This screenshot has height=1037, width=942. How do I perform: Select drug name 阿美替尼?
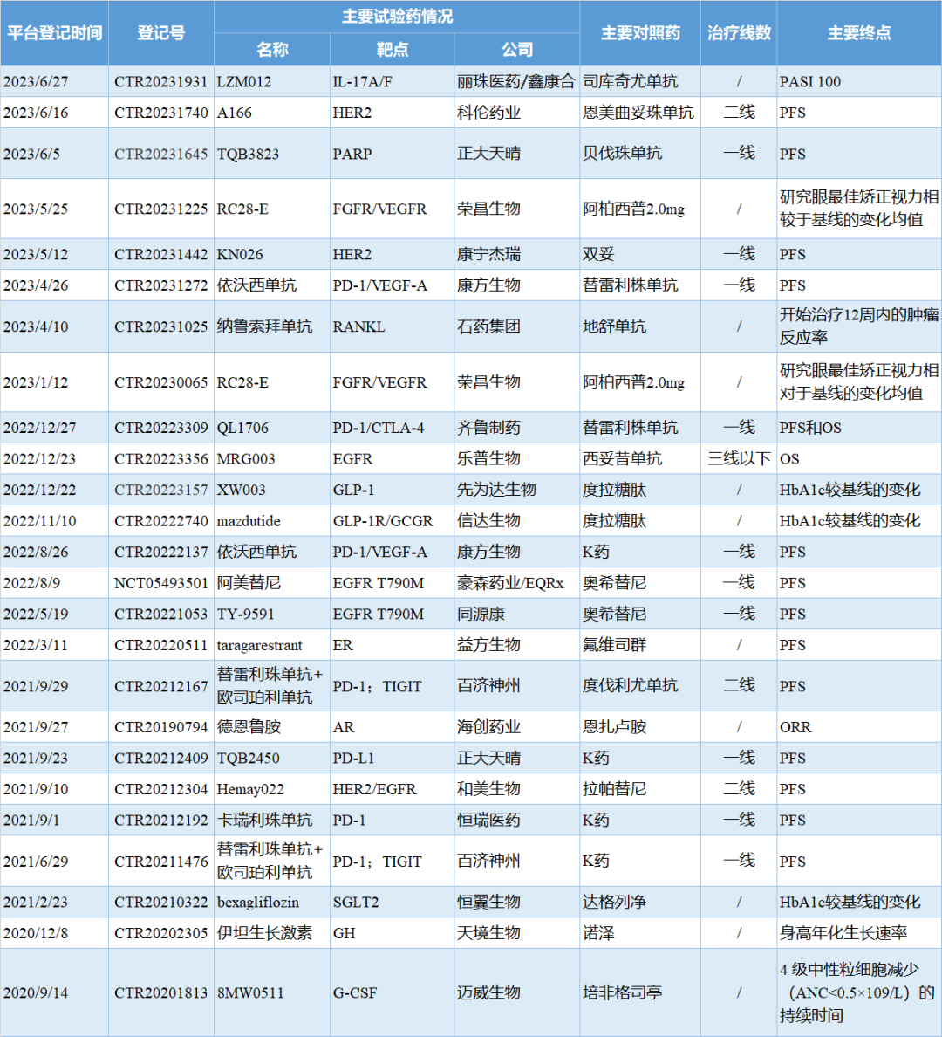point(249,583)
